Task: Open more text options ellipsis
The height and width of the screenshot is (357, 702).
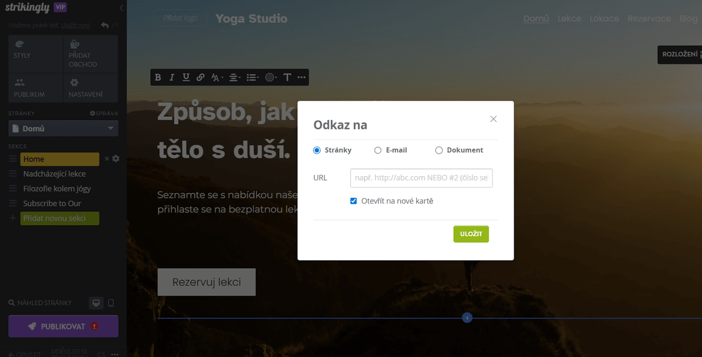Action: tap(301, 77)
